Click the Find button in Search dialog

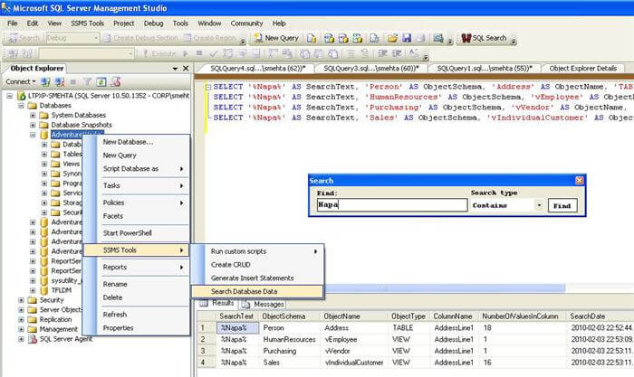click(562, 206)
